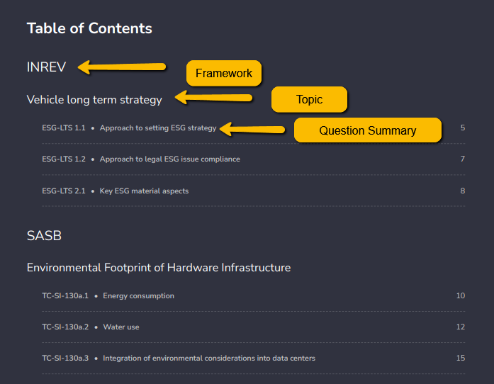The image size is (494, 384).
Task: Click page number 10
Action: pyautogui.click(x=461, y=296)
